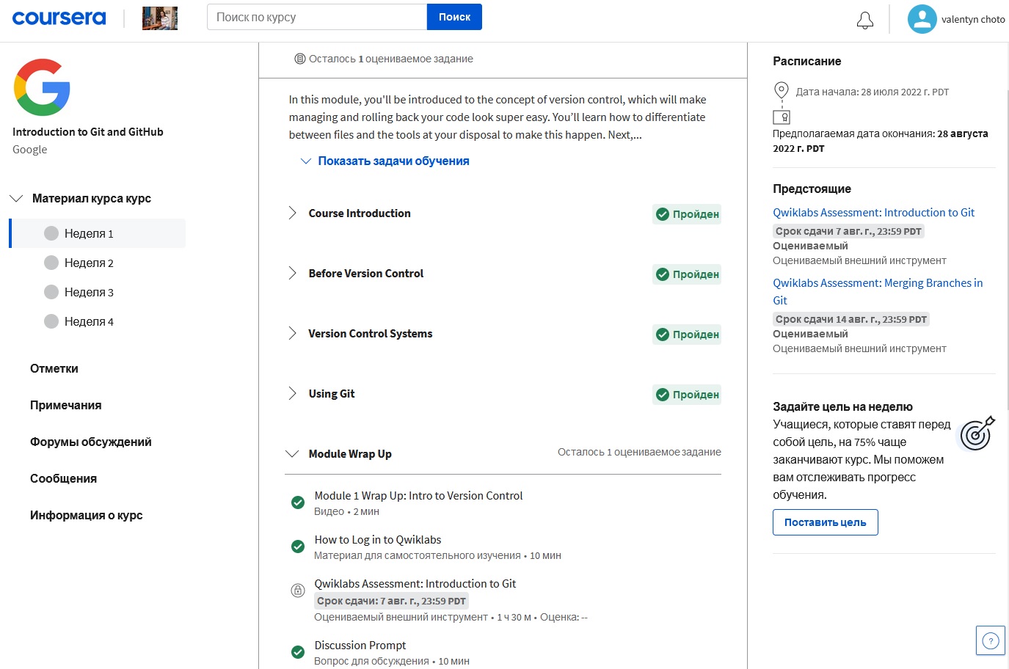Screen dimensions: 1009x669
Task: Click the Неделя 3 progress circle icon
Action: click(x=51, y=292)
